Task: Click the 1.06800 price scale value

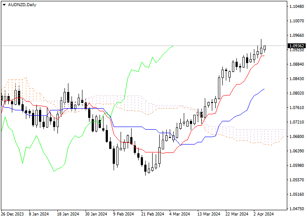Action: pyautogui.click(x=296, y=137)
